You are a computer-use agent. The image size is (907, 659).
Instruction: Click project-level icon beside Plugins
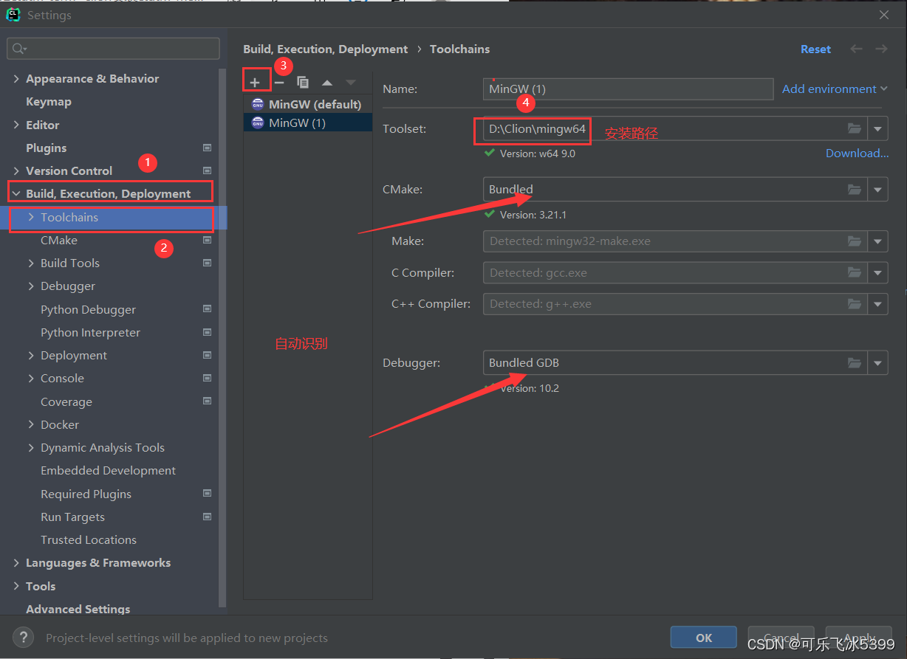(207, 148)
